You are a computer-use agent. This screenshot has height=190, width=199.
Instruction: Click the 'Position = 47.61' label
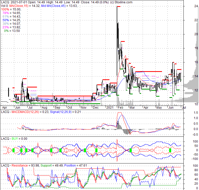tap(76, 166)
